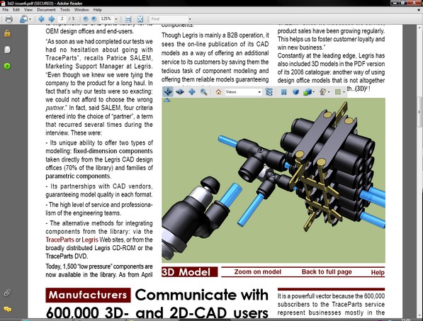The width and height of the screenshot is (423, 321).
Task: Select the 3D Spin tool
Action: click(180, 91)
